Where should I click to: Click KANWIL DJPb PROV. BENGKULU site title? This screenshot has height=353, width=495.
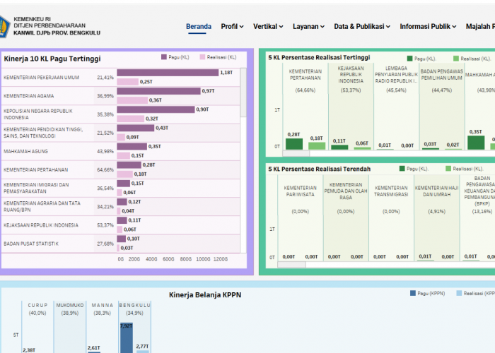(57, 32)
